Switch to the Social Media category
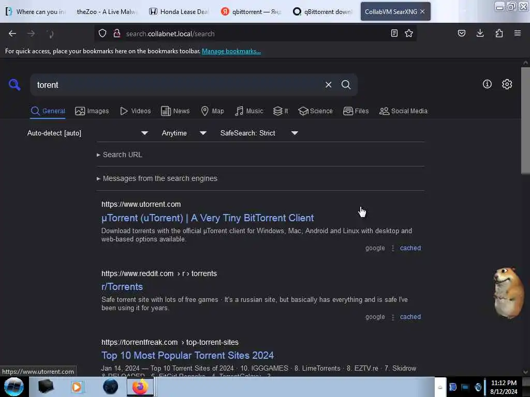Viewport: 530px width, 397px height. 403,111
